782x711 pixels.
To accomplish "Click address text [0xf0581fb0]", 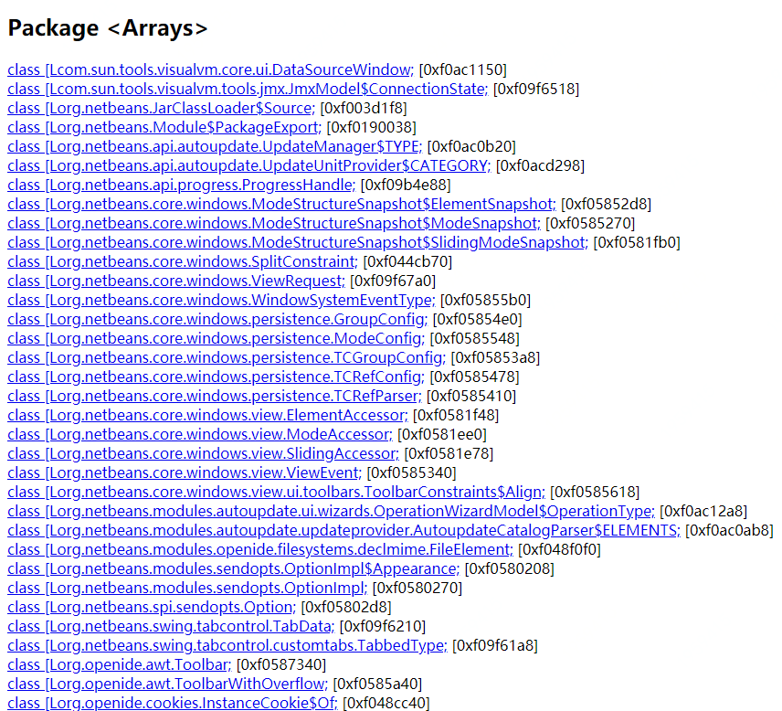I will (x=637, y=243).
